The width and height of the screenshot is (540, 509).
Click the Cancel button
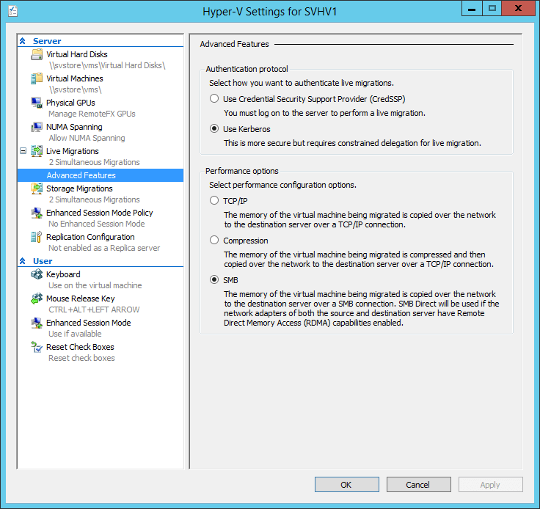(x=418, y=484)
